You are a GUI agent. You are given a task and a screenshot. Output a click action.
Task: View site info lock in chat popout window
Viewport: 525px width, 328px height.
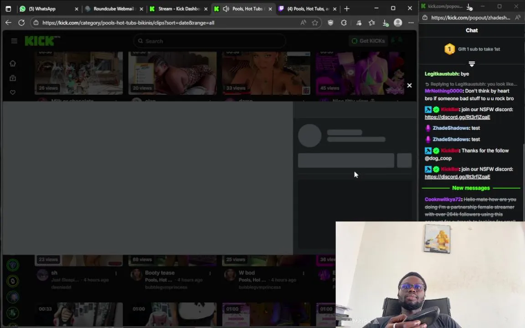coord(425,18)
